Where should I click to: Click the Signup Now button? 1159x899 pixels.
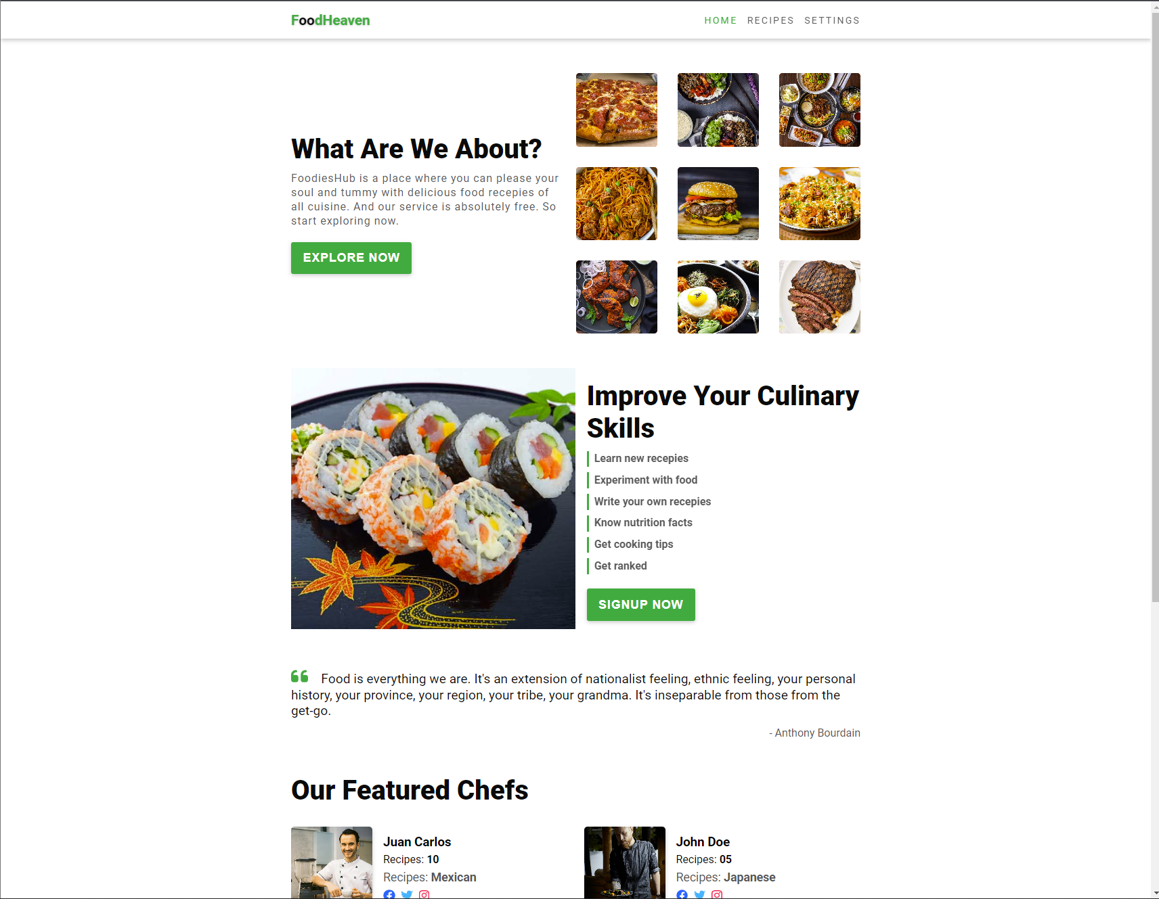(641, 605)
